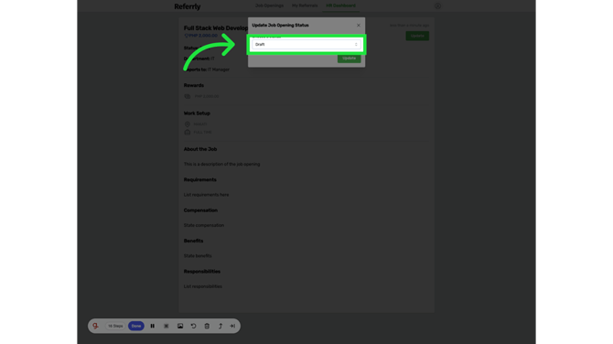Click the Rewards heading
The image size is (613, 344).
tap(194, 85)
